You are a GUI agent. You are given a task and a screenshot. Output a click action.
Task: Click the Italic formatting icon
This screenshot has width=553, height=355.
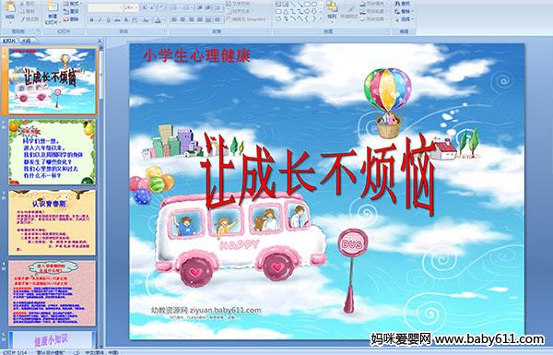(100, 20)
